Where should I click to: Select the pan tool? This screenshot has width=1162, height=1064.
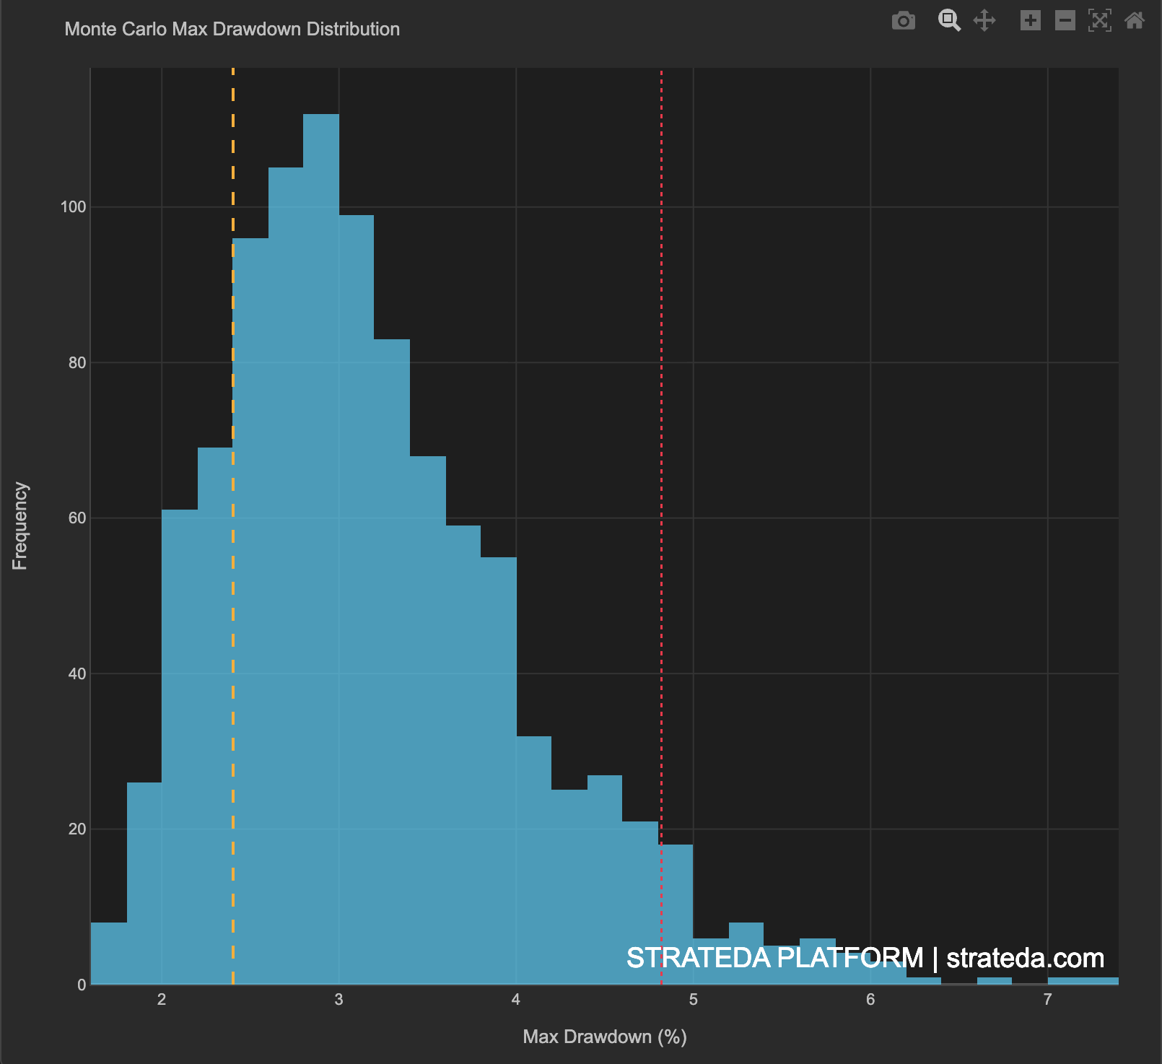984,22
